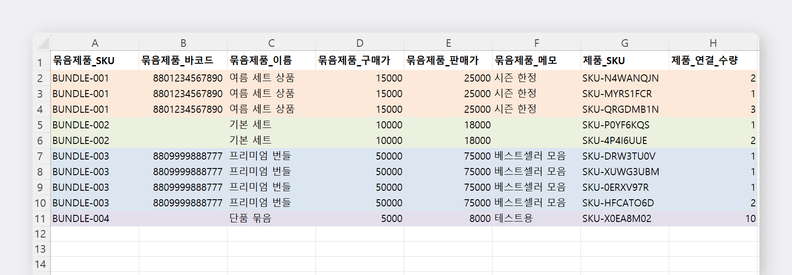Image resolution: width=792 pixels, height=275 pixels.
Task: Select the 테스트용 memo cell
Action: tap(536, 219)
